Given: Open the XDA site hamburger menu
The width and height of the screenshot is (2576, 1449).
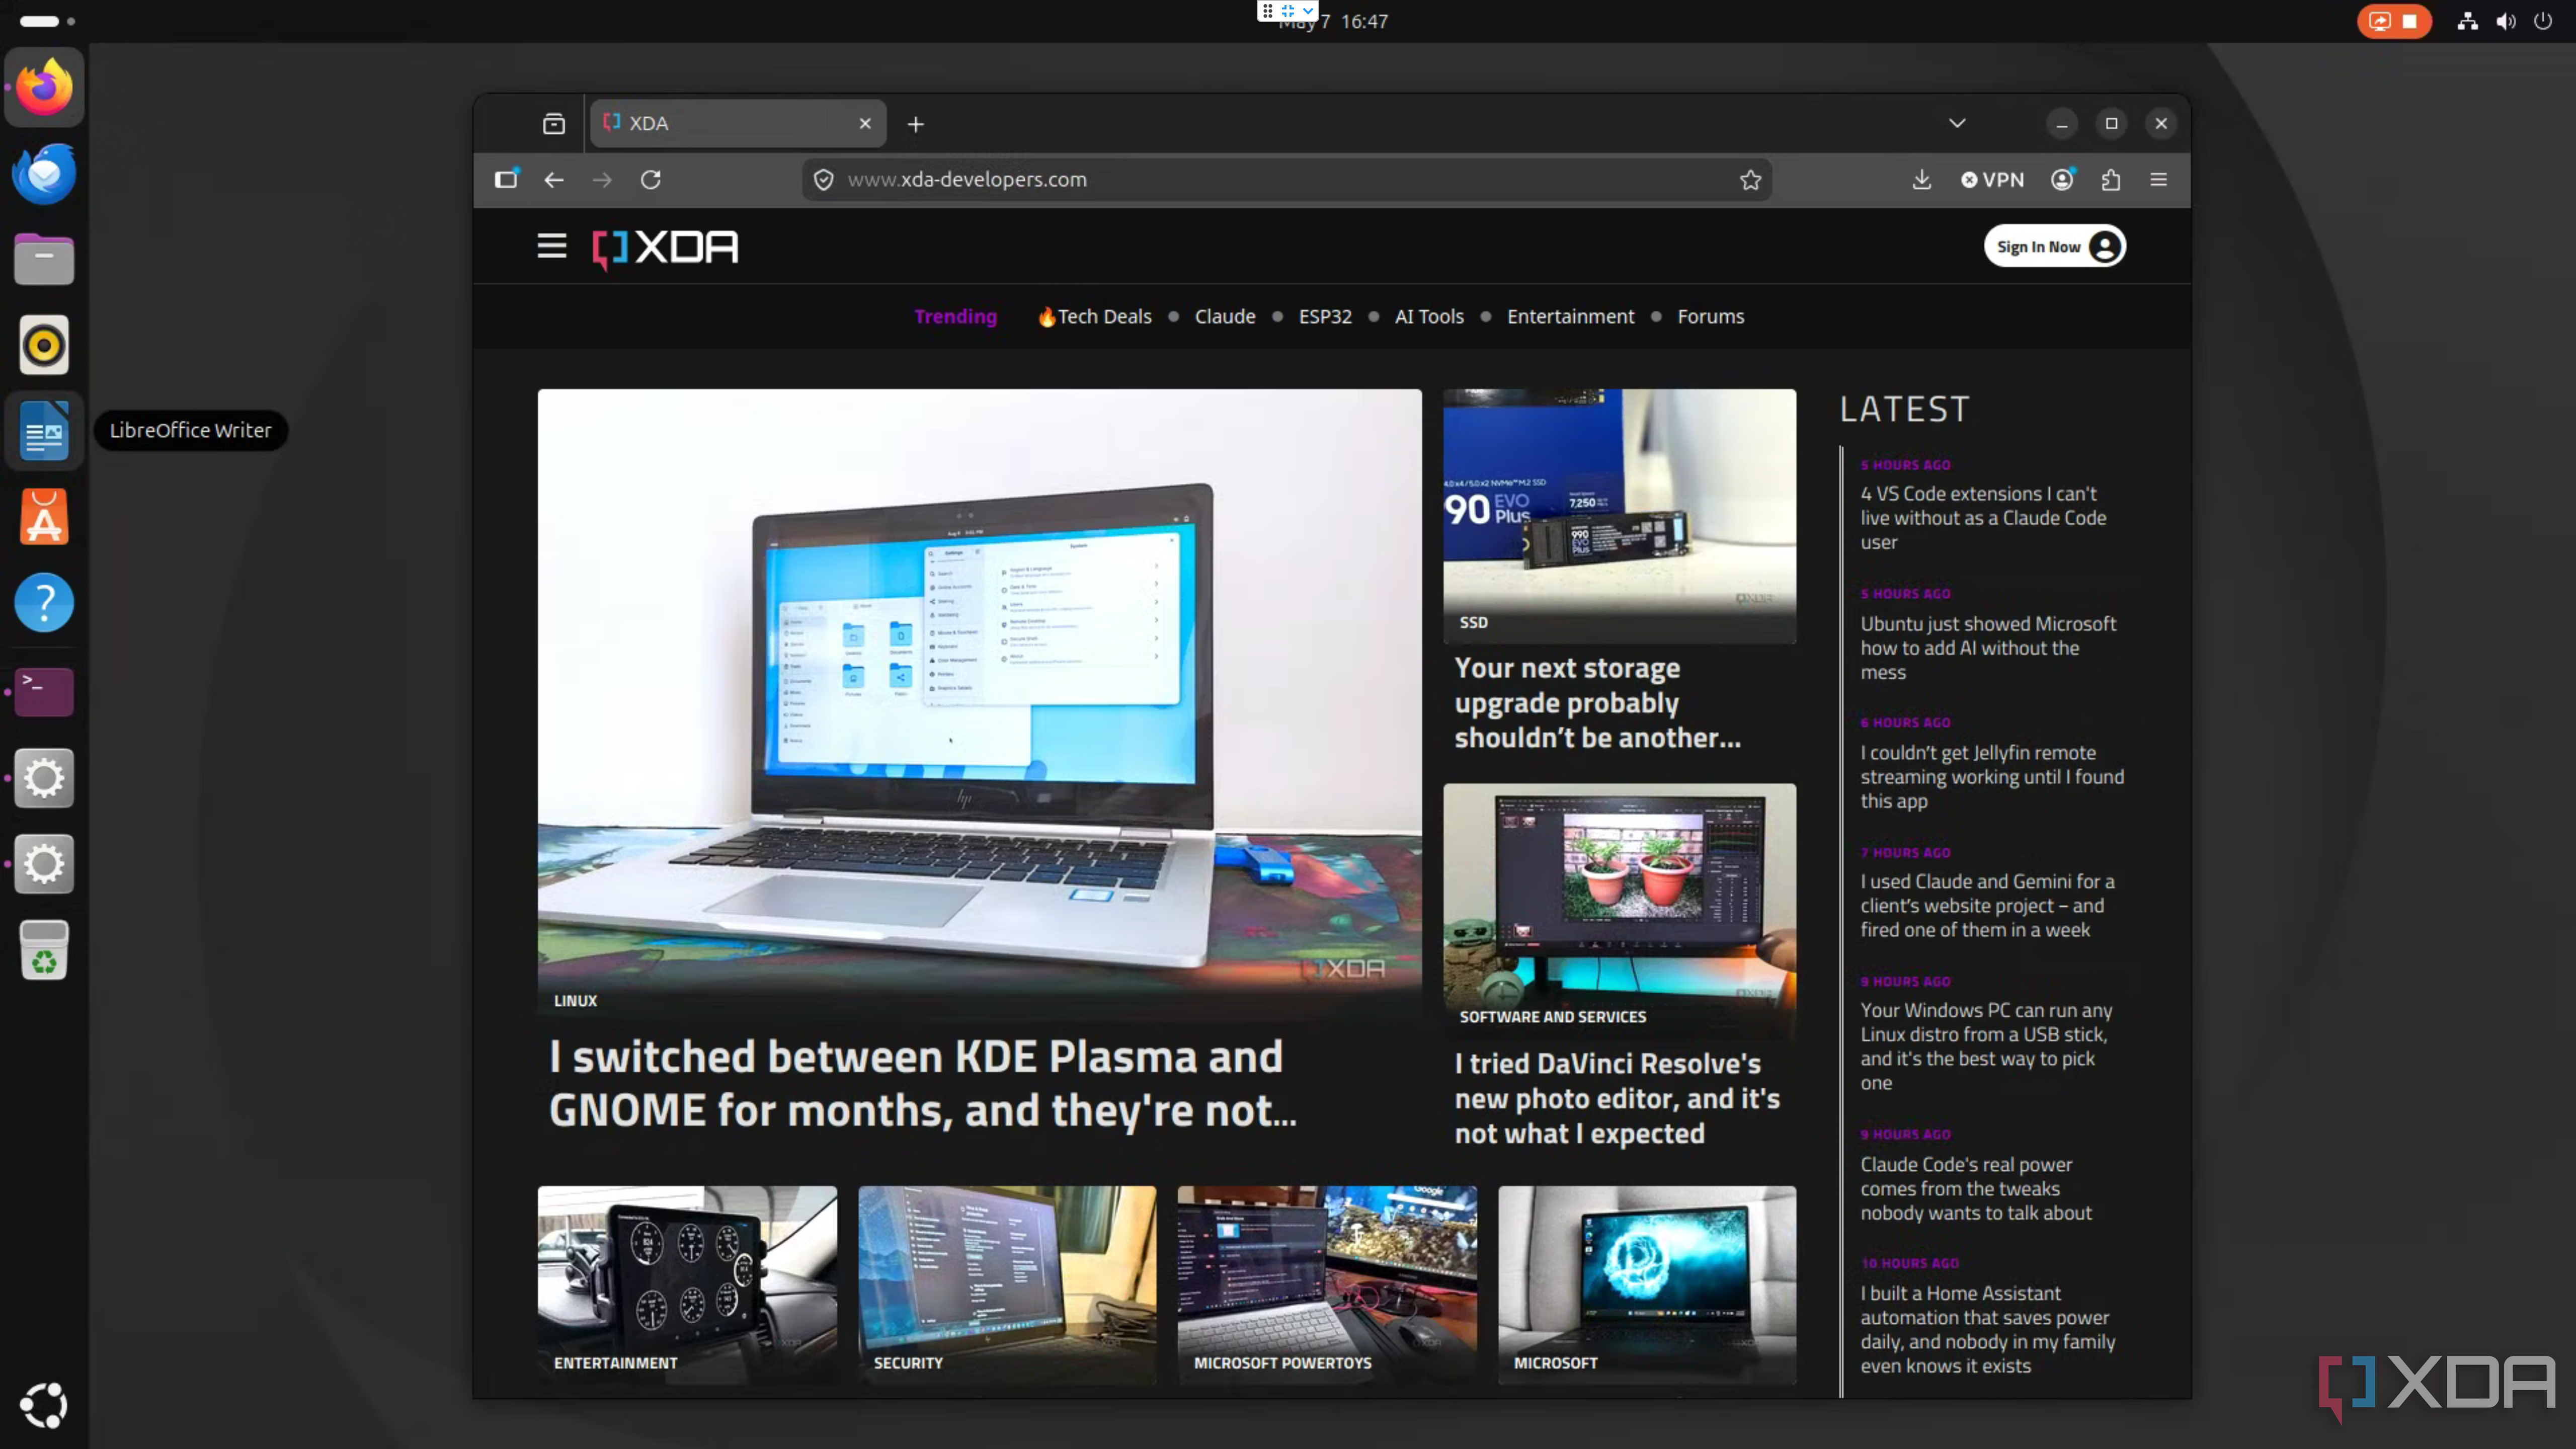Looking at the screenshot, I should (x=552, y=246).
